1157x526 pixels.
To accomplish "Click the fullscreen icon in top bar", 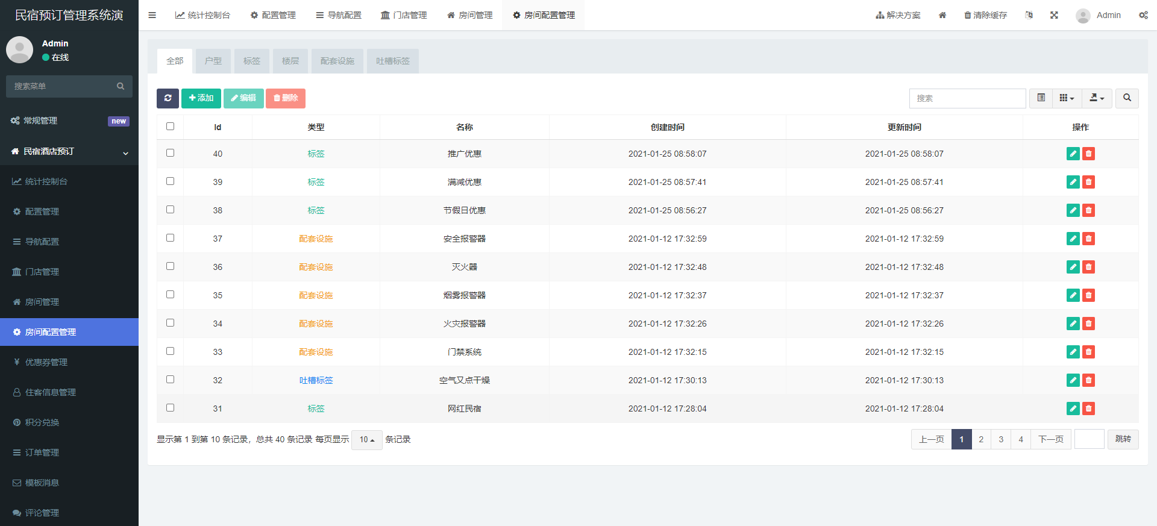I will coord(1054,15).
